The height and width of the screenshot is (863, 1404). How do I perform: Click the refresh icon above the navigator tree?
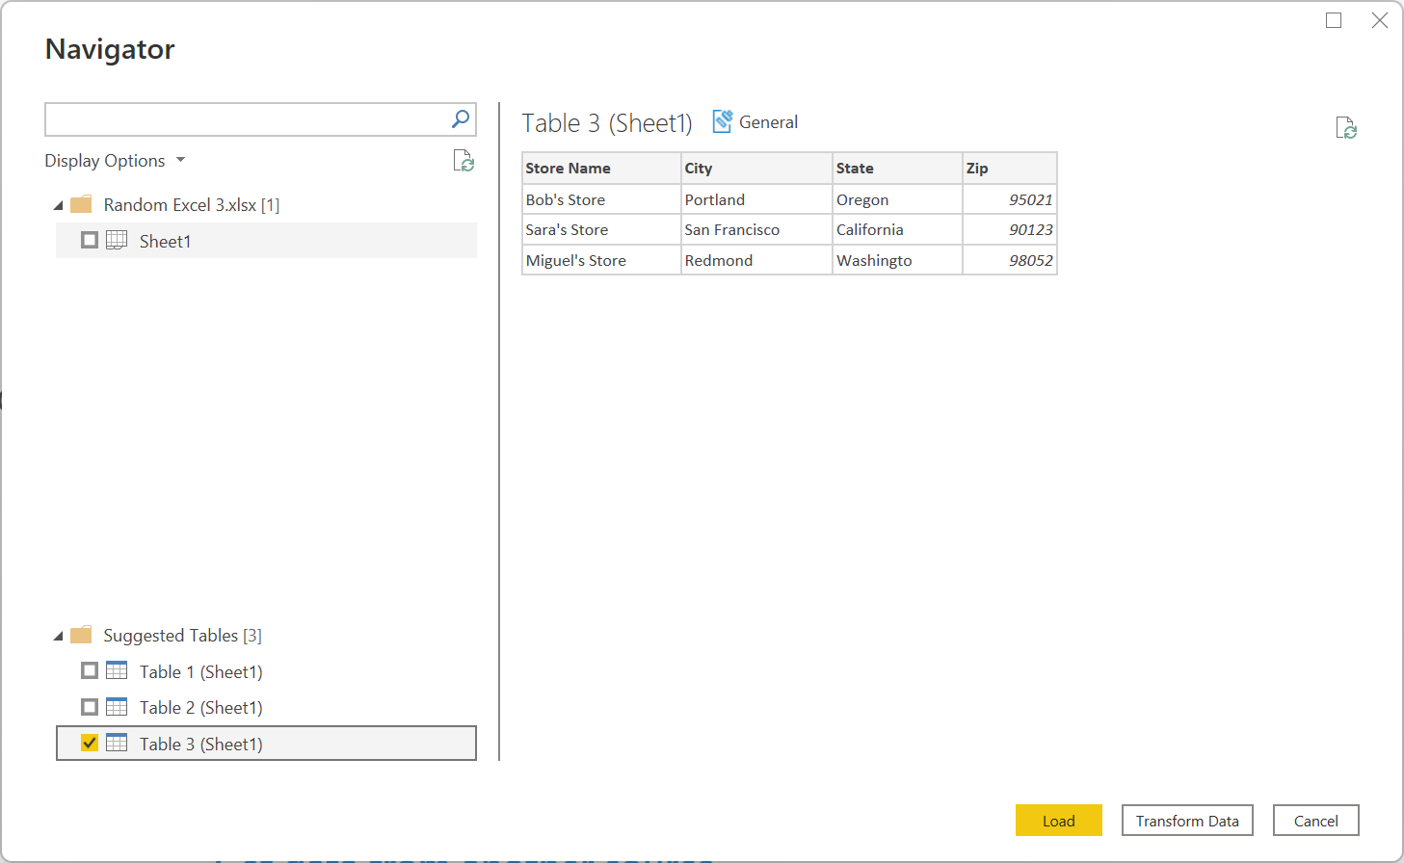[464, 162]
